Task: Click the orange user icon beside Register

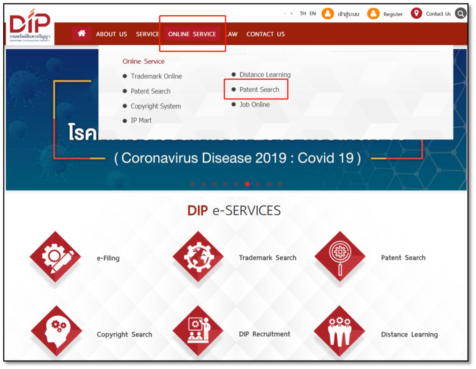Action: pyautogui.click(x=373, y=14)
